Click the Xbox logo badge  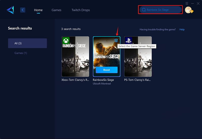point(66,41)
